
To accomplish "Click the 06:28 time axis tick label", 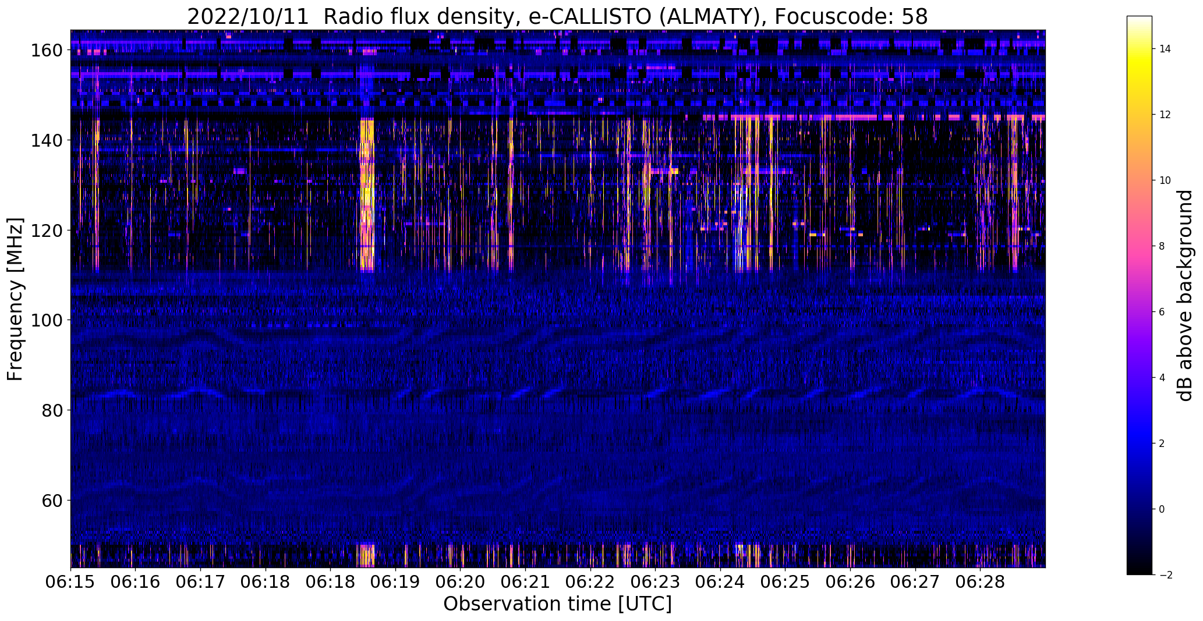I will (x=980, y=583).
